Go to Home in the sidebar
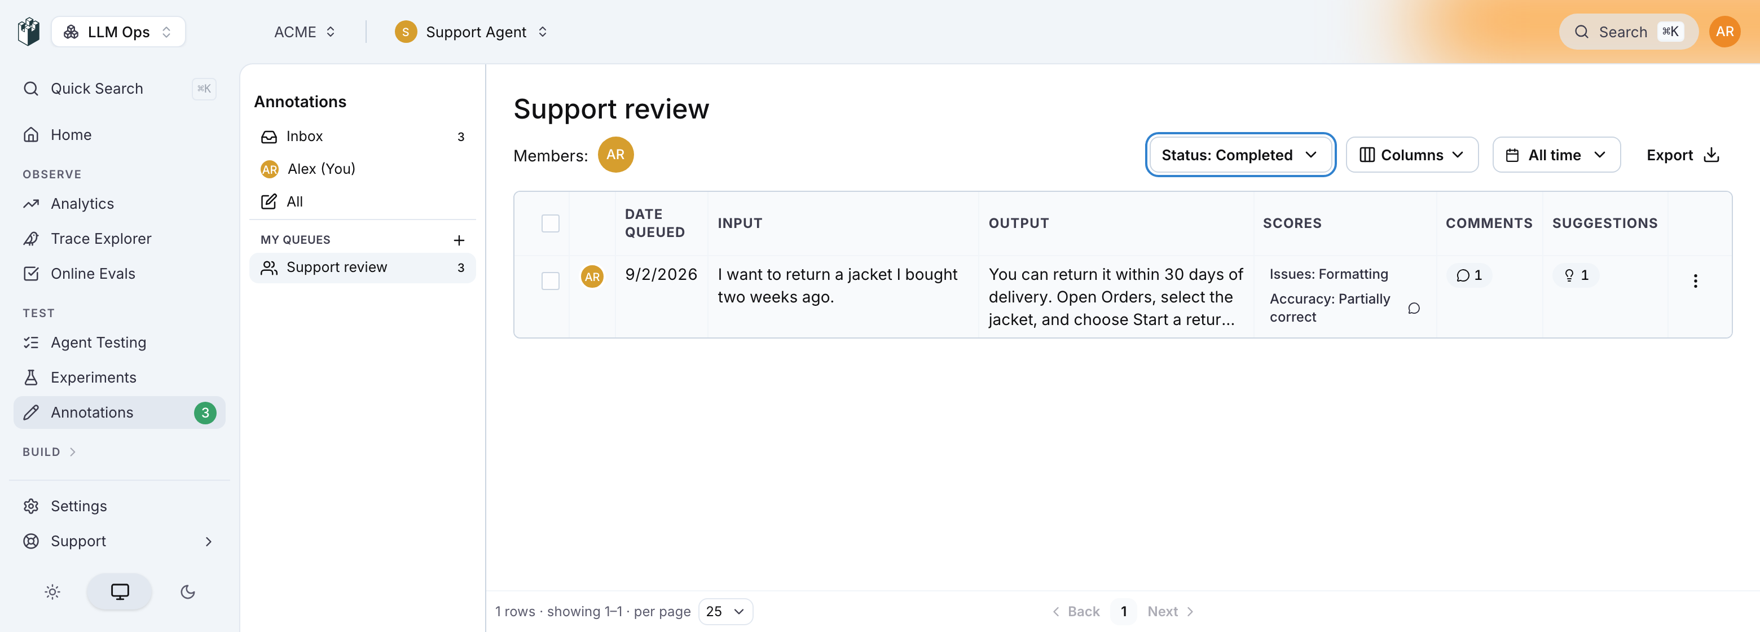This screenshot has height=632, width=1760. pos(120,135)
